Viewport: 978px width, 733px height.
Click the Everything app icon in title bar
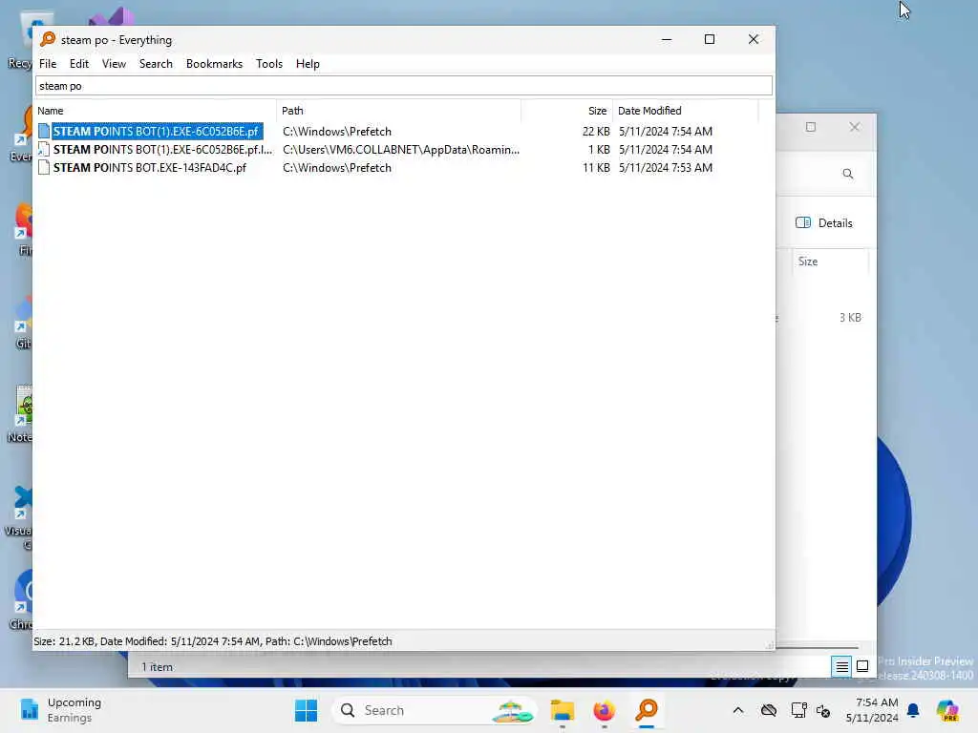[x=48, y=39]
